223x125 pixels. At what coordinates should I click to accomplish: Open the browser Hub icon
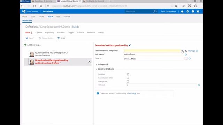[184, 6]
